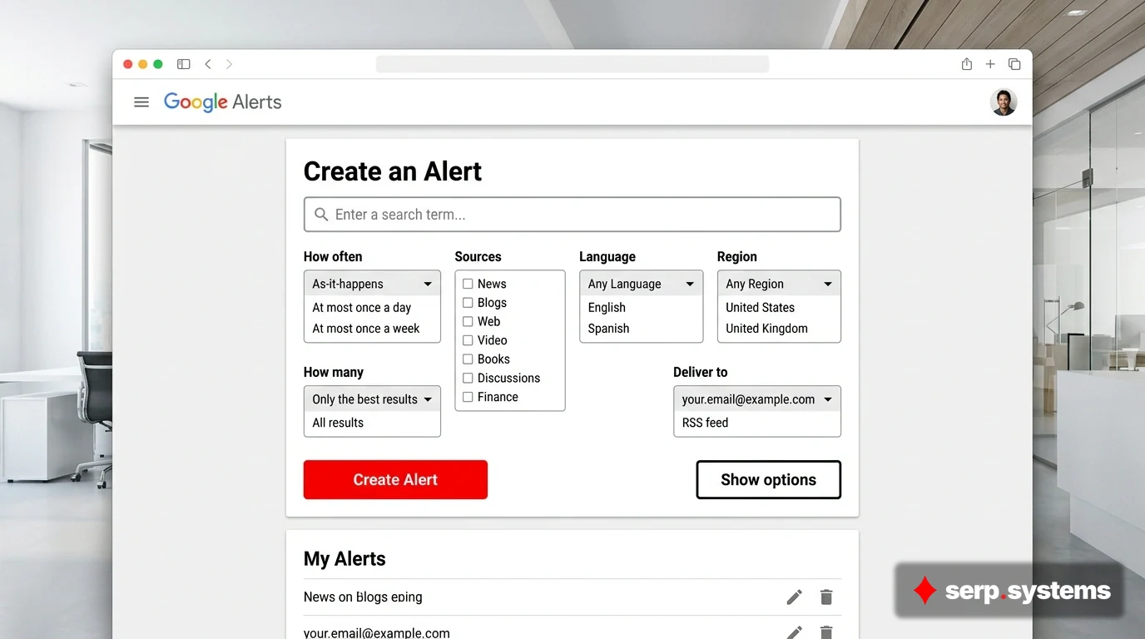The width and height of the screenshot is (1145, 639).
Task: Click the browser address bar
Action: pyautogui.click(x=572, y=64)
